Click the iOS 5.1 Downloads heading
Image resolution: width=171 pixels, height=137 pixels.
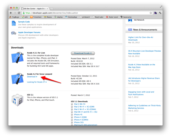point(79,102)
